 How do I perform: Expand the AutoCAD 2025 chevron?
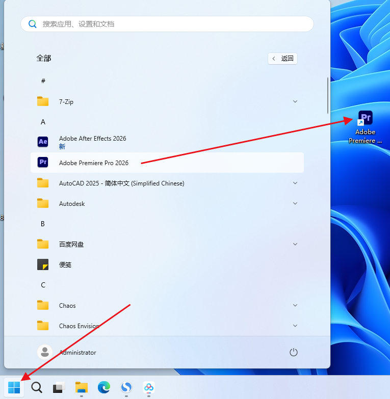click(x=295, y=183)
